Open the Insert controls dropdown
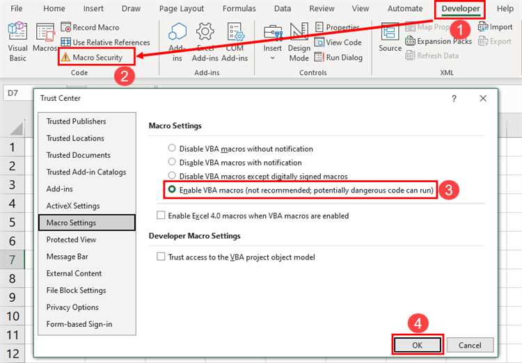This screenshot has height=363, width=522. 272,42
